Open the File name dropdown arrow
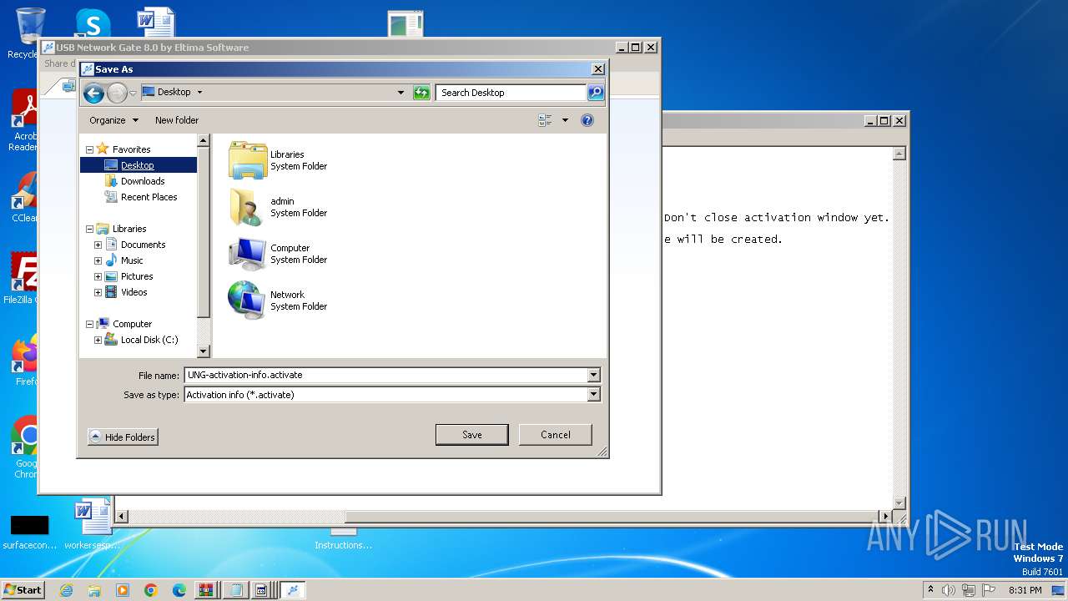This screenshot has height=601, width=1068. tap(594, 375)
